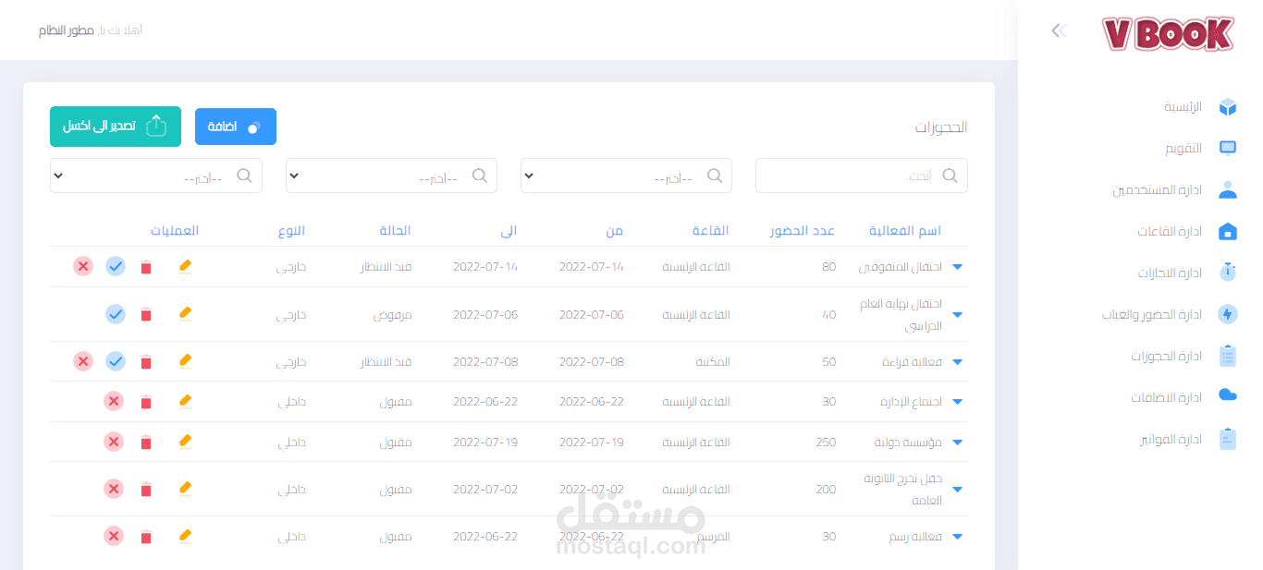Open the first --اختر-- filter dropdown beside search
Screen dimensions: 1263x570
pos(626,176)
